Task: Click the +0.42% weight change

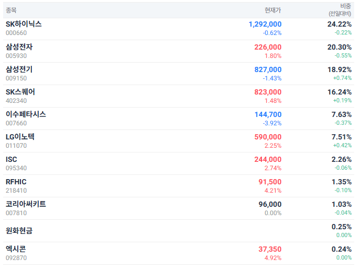Action: 343,146
